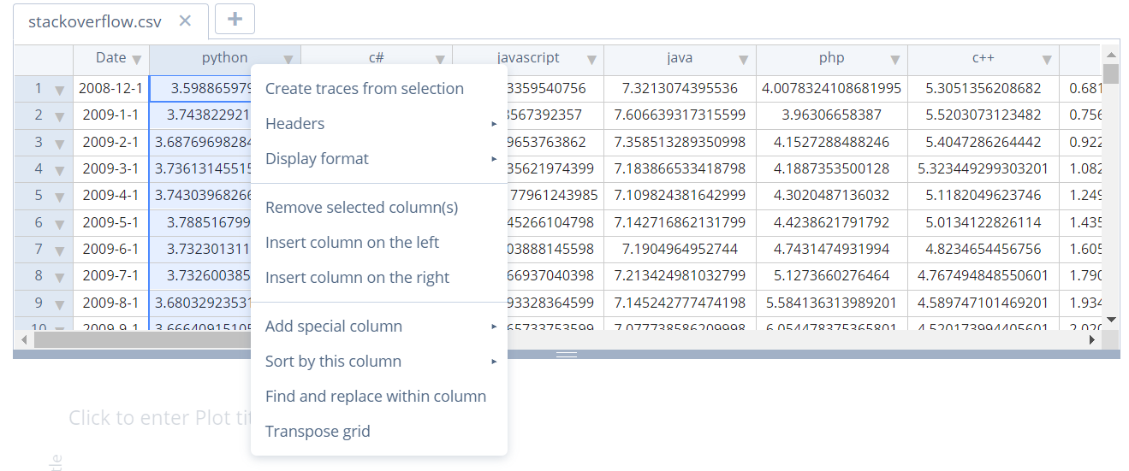The height and width of the screenshot is (471, 1129).
Task: Open the Date column dropdown arrow
Action: point(137,59)
